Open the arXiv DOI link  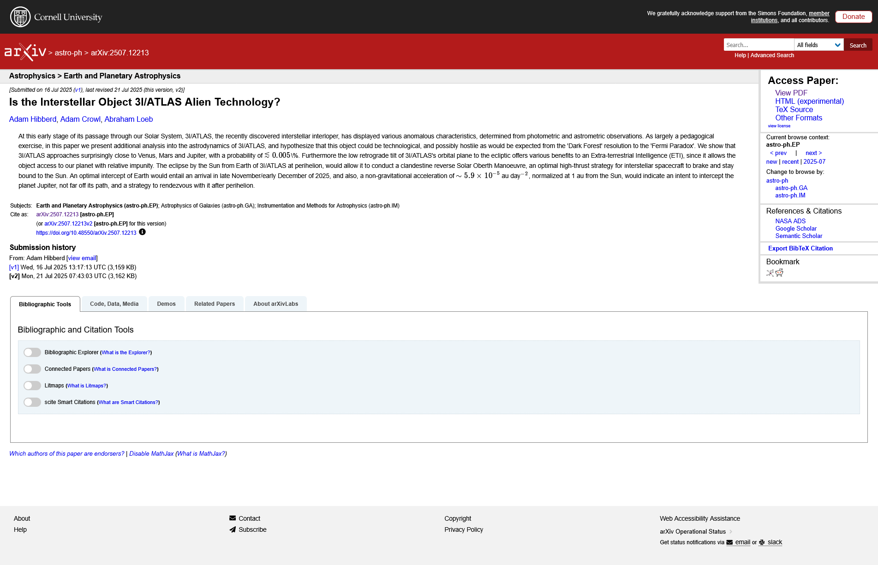(86, 232)
